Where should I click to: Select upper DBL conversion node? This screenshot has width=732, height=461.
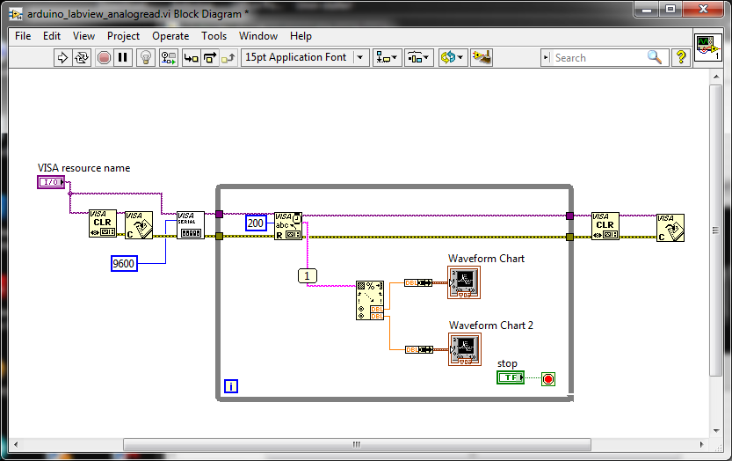[418, 283]
